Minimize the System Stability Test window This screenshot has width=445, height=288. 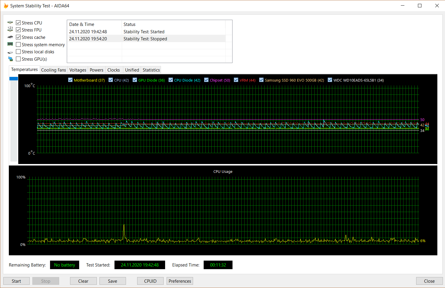[403, 6]
